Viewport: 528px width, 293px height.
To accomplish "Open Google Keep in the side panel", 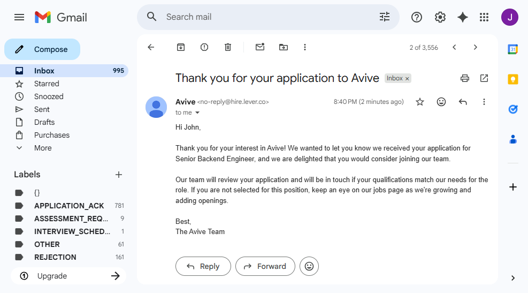I will [513, 79].
